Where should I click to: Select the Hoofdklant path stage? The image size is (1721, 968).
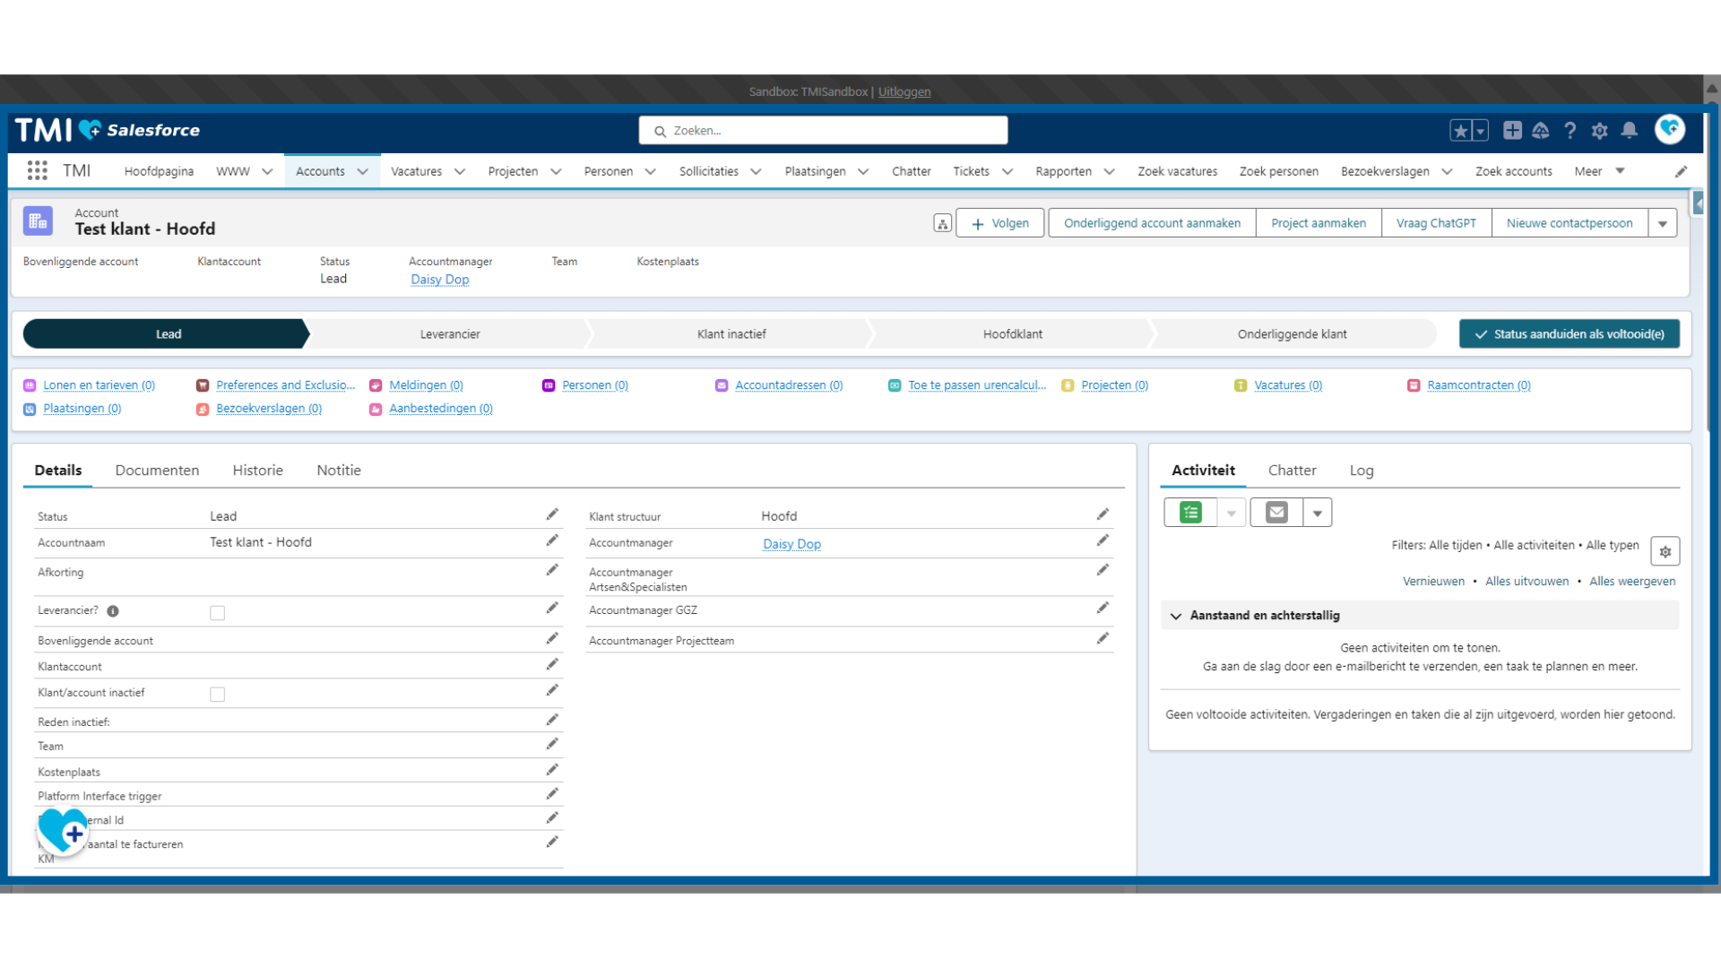click(x=1013, y=334)
